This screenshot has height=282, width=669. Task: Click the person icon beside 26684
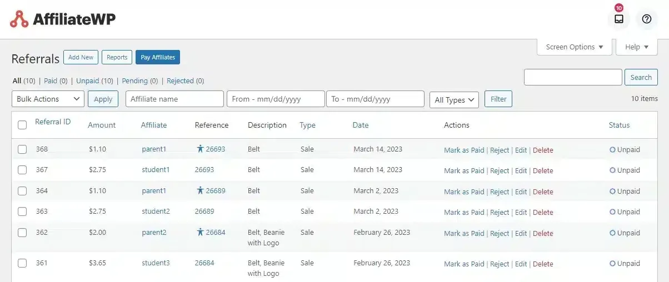201,232
